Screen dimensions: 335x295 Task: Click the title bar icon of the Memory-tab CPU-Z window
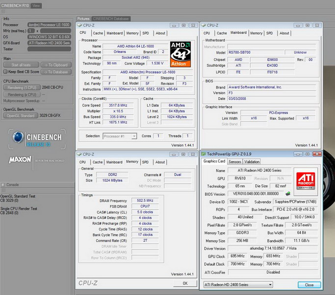coord(79,154)
